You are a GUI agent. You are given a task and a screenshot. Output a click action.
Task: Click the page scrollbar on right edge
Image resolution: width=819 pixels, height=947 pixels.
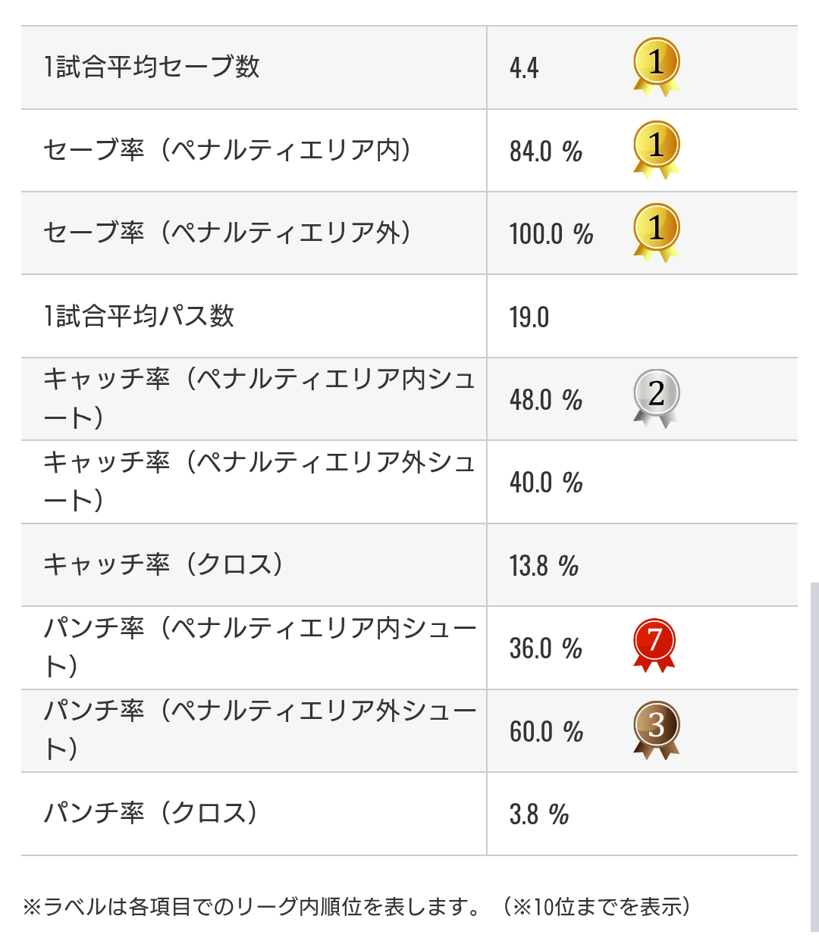click(x=814, y=756)
